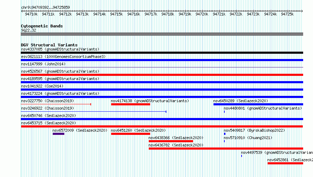This screenshot has height=177, width=313.
Task: Click the nsv4174138 gnomAD label
Action: coord(150,101)
